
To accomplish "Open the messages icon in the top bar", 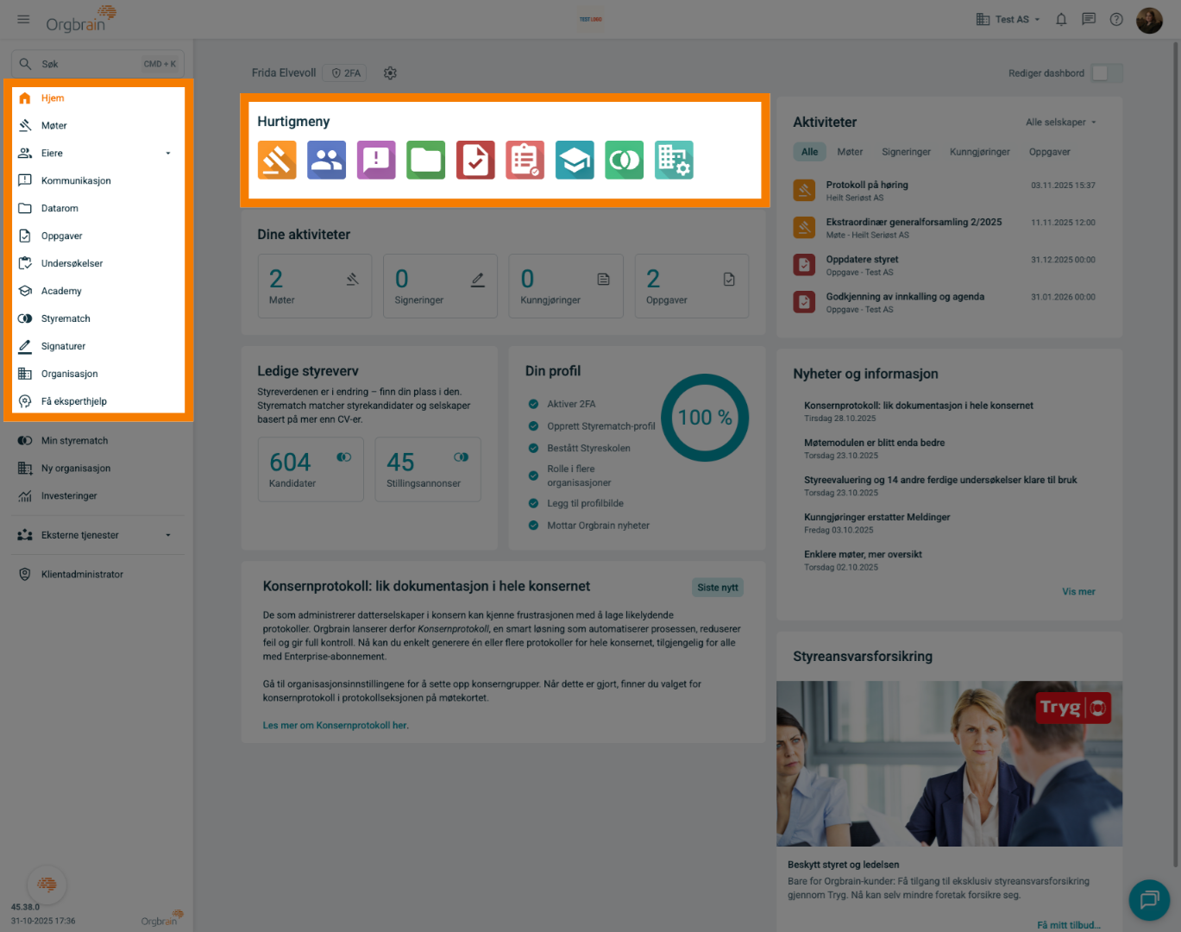I will 1089,19.
